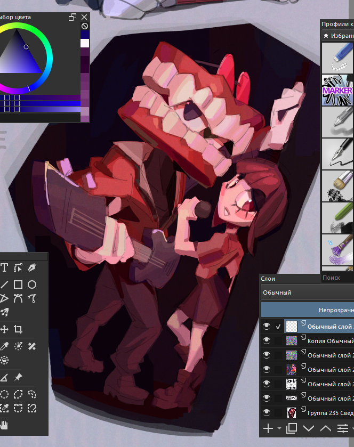Screen dimensions: 354x447
Task: Move the layer down
Action: click(309, 428)
